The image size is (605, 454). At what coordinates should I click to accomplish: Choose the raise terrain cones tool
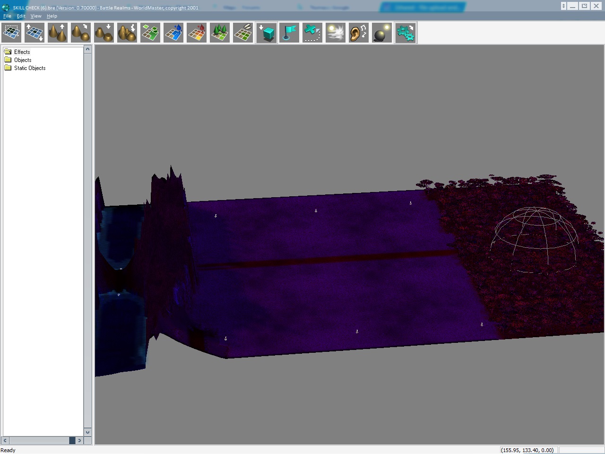[x=58, y=33]
